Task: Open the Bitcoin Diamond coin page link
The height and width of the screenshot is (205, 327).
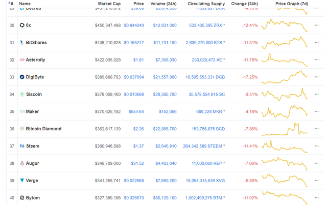Action: tap(43, 129)
